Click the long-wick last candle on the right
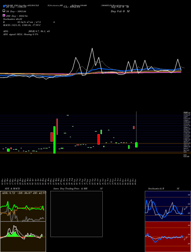This screenshot has height=252, width=191. [136, 129]
